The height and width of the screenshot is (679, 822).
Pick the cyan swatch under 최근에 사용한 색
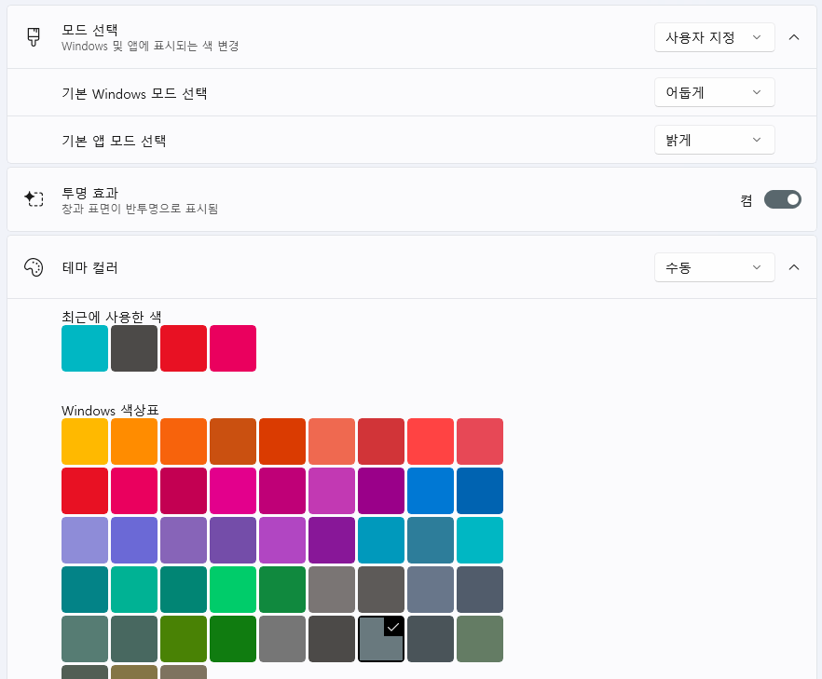[x=85, y=348]
